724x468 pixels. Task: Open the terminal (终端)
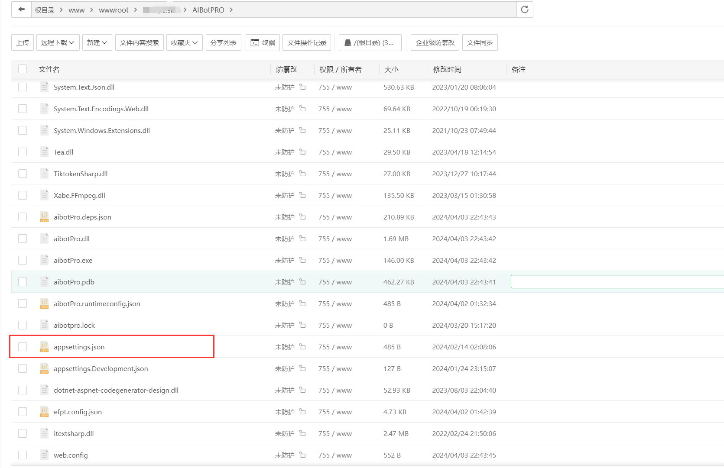[x=263, y=42]
